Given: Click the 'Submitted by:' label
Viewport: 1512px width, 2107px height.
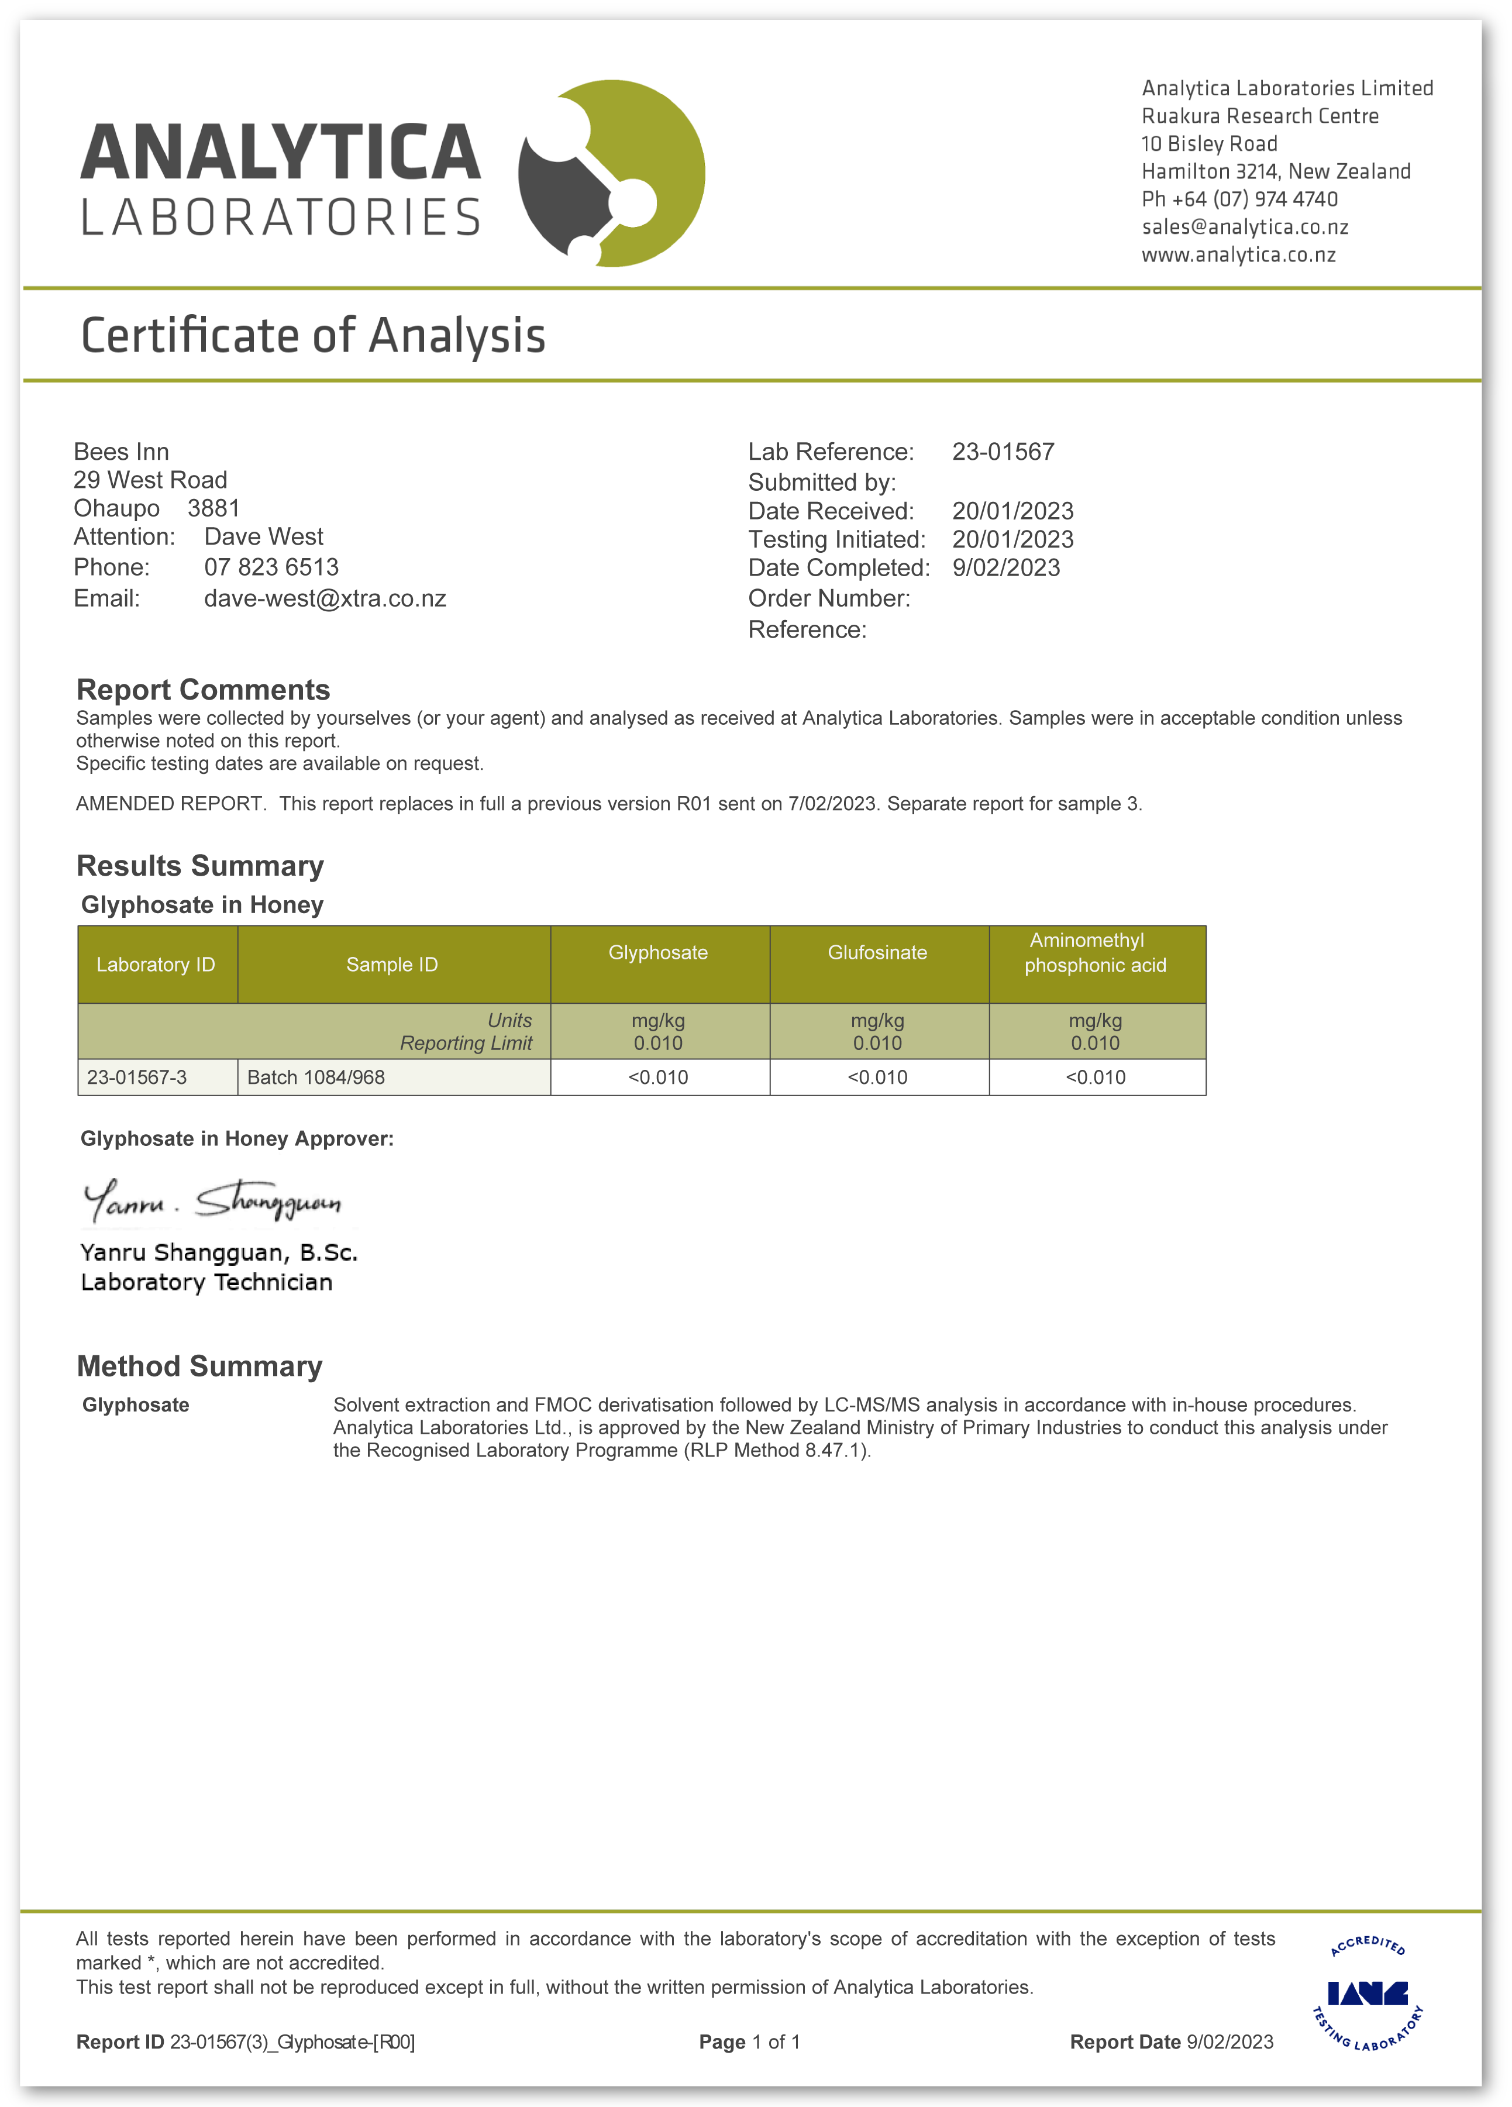Looking at the screenshot, I should pyautogui.click(x=822, y=483).
